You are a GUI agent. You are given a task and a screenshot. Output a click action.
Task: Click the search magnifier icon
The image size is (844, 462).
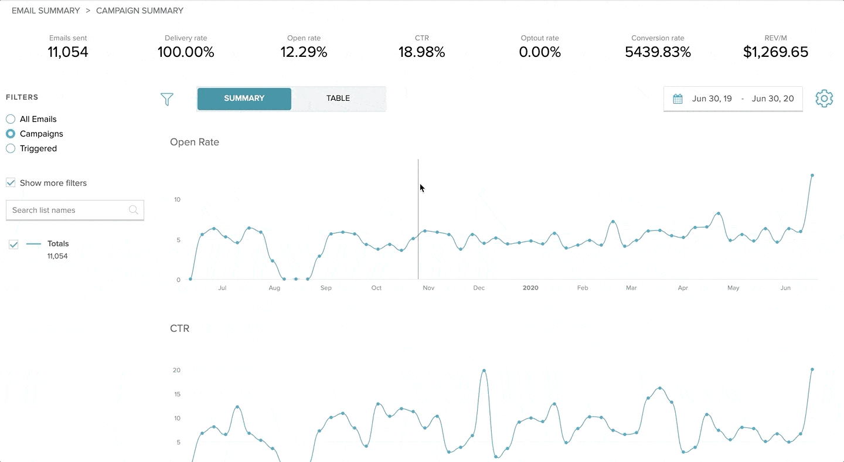point(134,210)
